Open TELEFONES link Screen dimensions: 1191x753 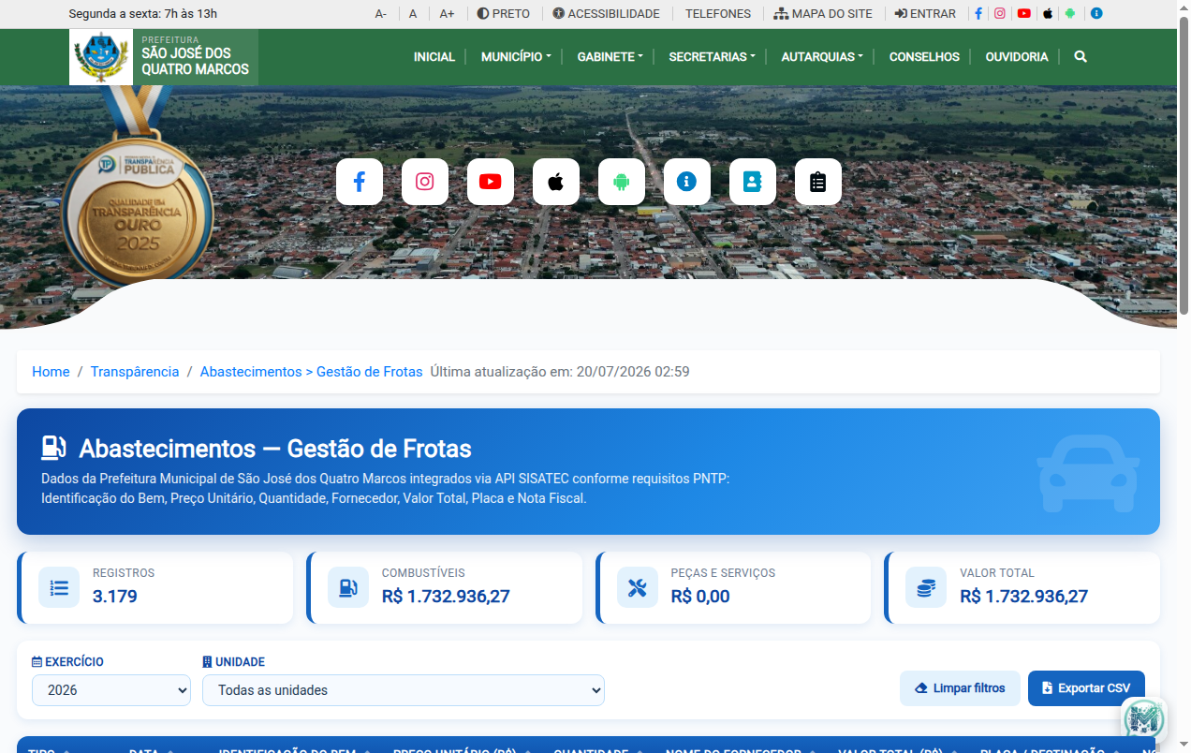[718, 14]
